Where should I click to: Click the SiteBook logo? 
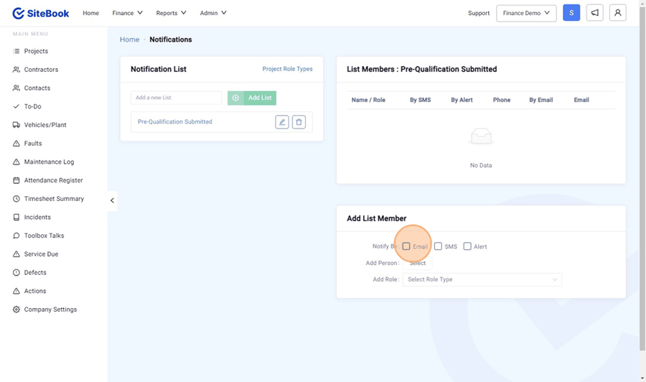click(x=41, y=13)
